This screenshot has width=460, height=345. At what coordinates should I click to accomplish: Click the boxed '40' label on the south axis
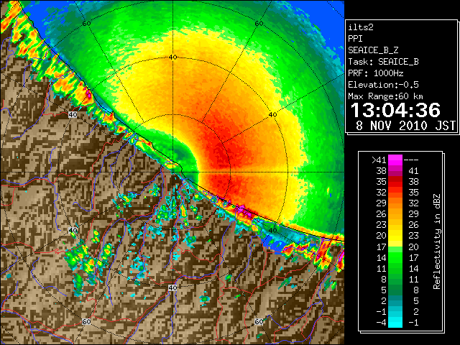tap(172, 287)
